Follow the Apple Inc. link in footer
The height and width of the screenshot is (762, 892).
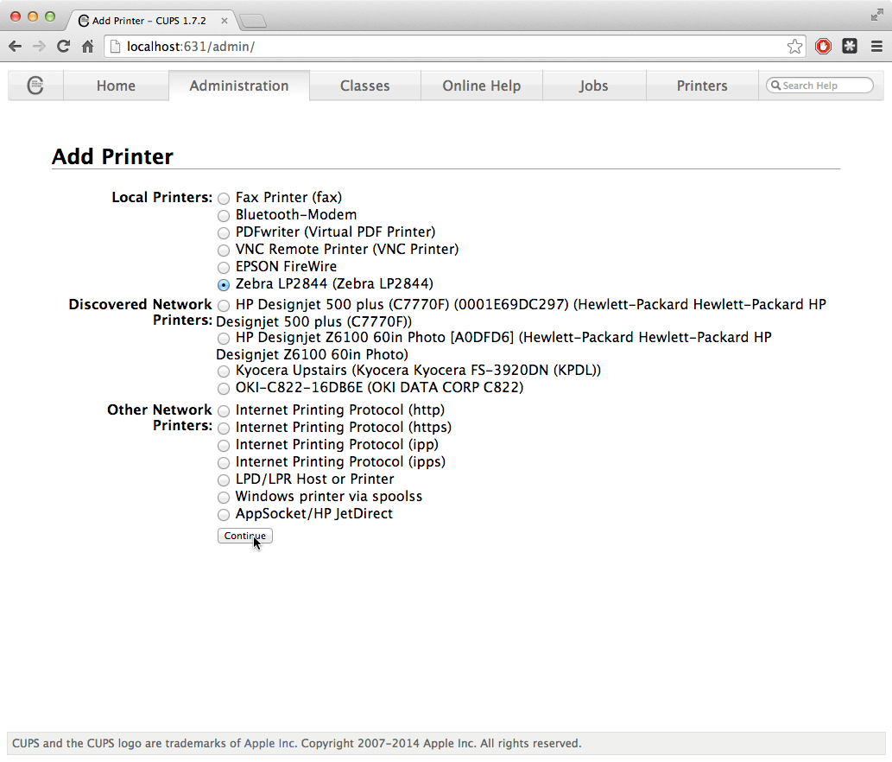point(269,743)
